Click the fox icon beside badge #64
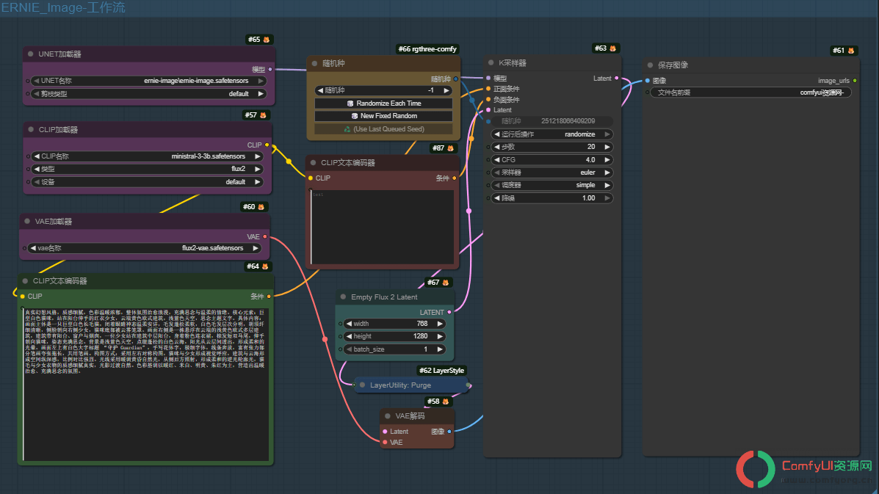Image resolution: width=879 pixels, height=494 pixels. 265,266
